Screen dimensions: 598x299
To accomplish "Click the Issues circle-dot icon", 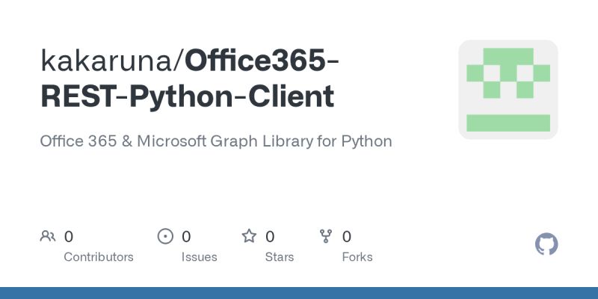I will (x=165, y=237).
